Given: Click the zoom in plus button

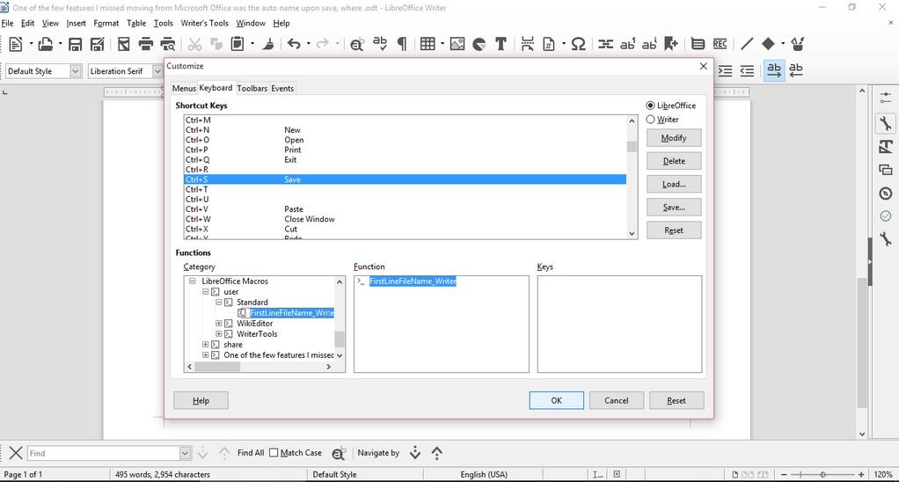Looking at the screenshot, I should 861,475.
